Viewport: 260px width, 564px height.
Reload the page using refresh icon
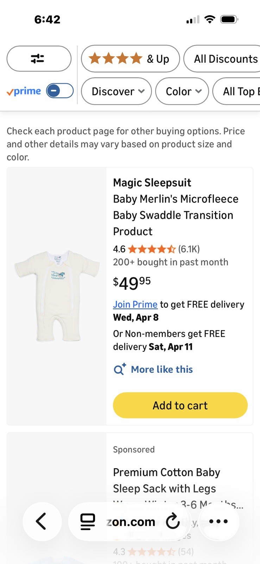(173, 521)
